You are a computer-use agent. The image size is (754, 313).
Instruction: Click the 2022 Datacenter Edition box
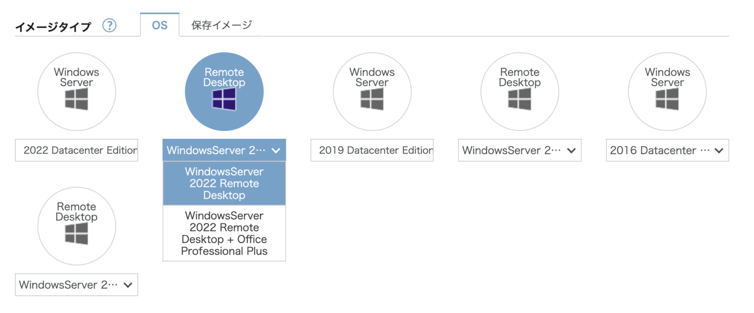[77, 150]
